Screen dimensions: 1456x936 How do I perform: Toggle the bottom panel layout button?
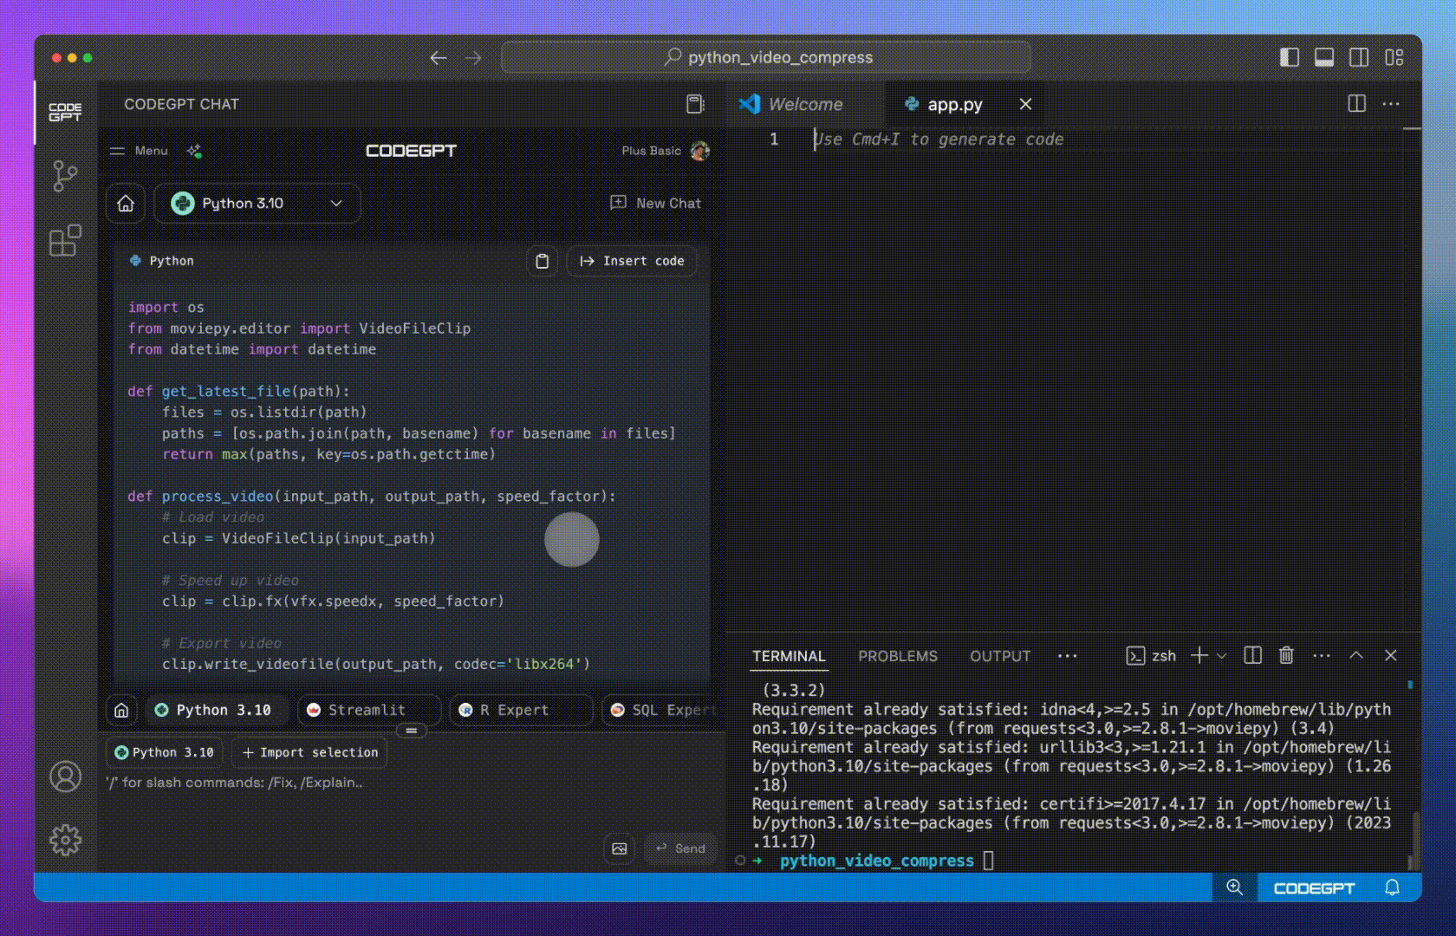click(1324, 57)
